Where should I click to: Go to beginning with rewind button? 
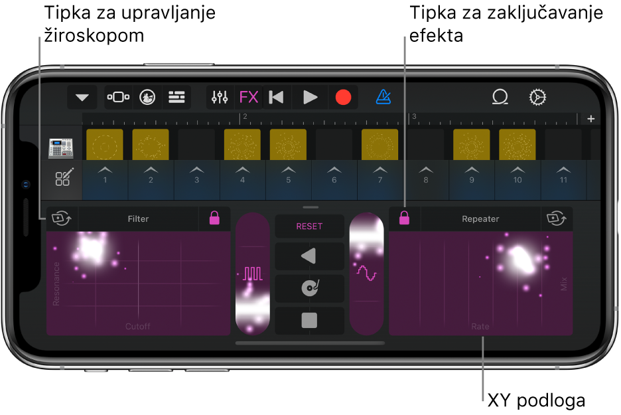coord(277,97)
